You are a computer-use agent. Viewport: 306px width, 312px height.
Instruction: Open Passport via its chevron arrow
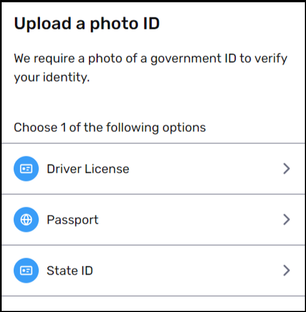[x=287, y=219]
